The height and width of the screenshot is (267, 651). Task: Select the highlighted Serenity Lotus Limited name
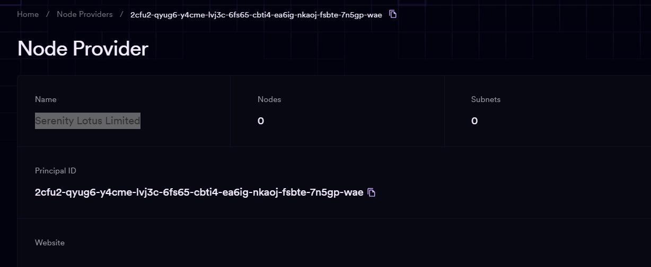pyautogui.click(x=87, y=121)
